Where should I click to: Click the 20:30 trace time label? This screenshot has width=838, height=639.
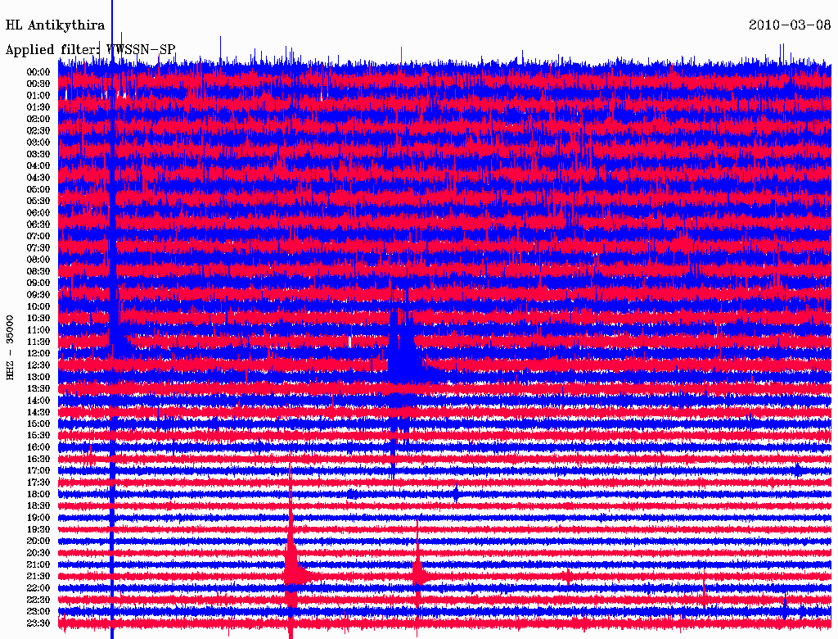point(38,553)
